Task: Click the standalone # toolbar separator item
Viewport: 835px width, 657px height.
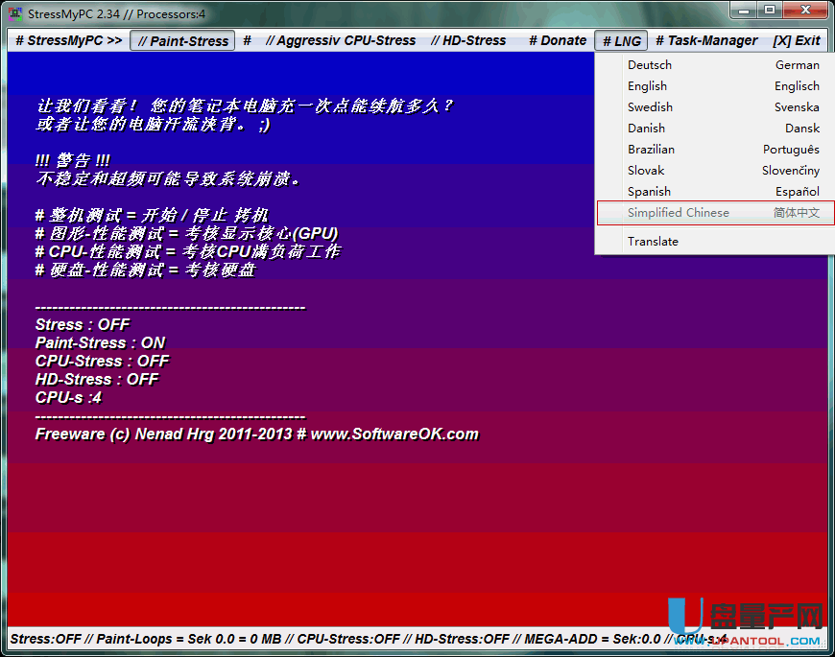Action: tap(247, 40)
